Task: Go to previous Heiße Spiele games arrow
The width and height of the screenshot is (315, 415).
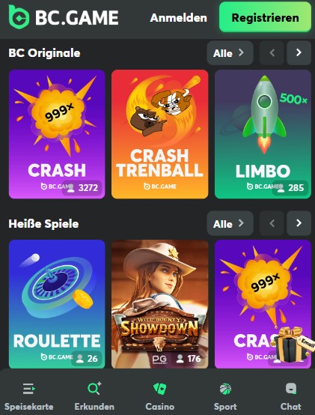Action: (272, 223)
